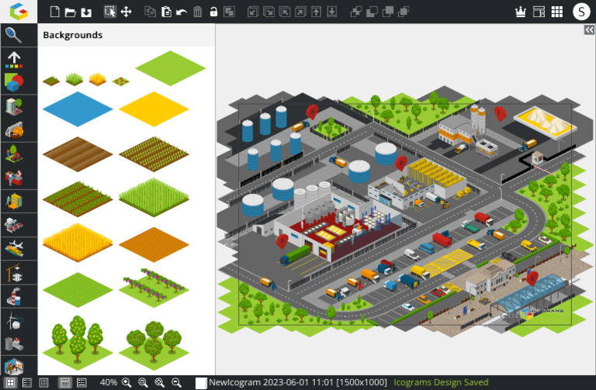Click the trash Delete icon

198,12
